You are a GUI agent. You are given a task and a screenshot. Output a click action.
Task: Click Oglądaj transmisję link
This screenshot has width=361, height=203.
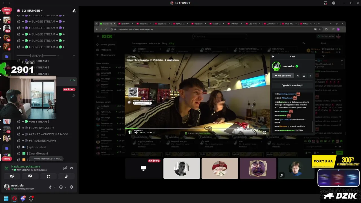(292, 85)
